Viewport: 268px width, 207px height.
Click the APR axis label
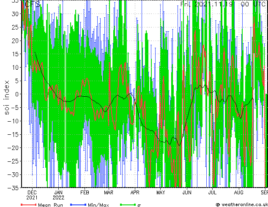click(135, 193)
